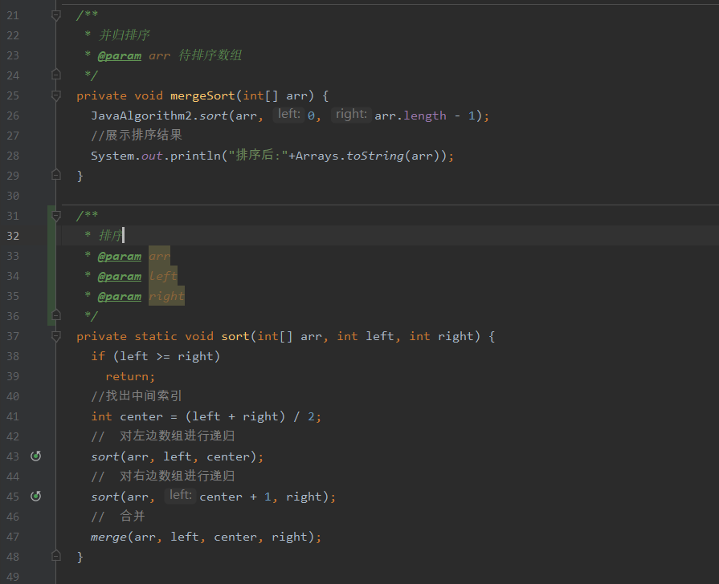719x584 pixels.
Task: Click the 'center' variable declared on line 41
Action: (141, 417)
